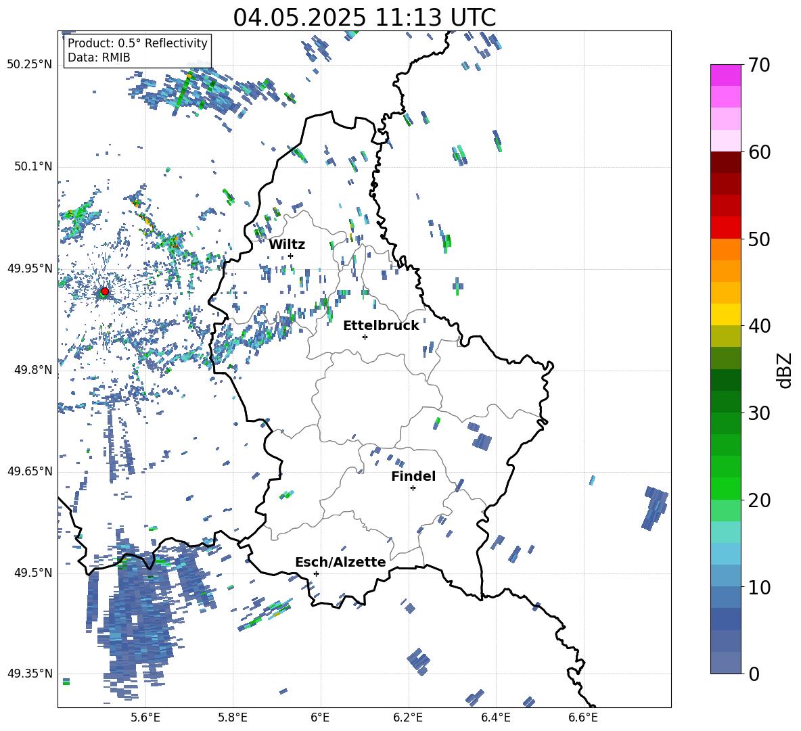This screenshot has height=731, width=801.
Task: Click the Wiltz city label
Action: point(287,245)
